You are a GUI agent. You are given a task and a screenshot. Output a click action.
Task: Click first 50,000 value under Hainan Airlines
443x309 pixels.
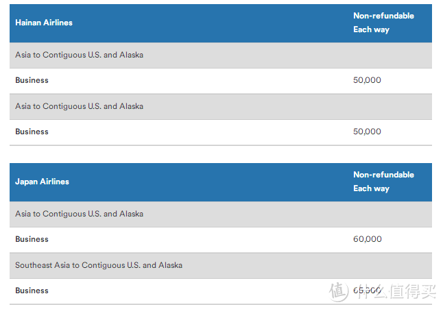click(x=367, y=80)
